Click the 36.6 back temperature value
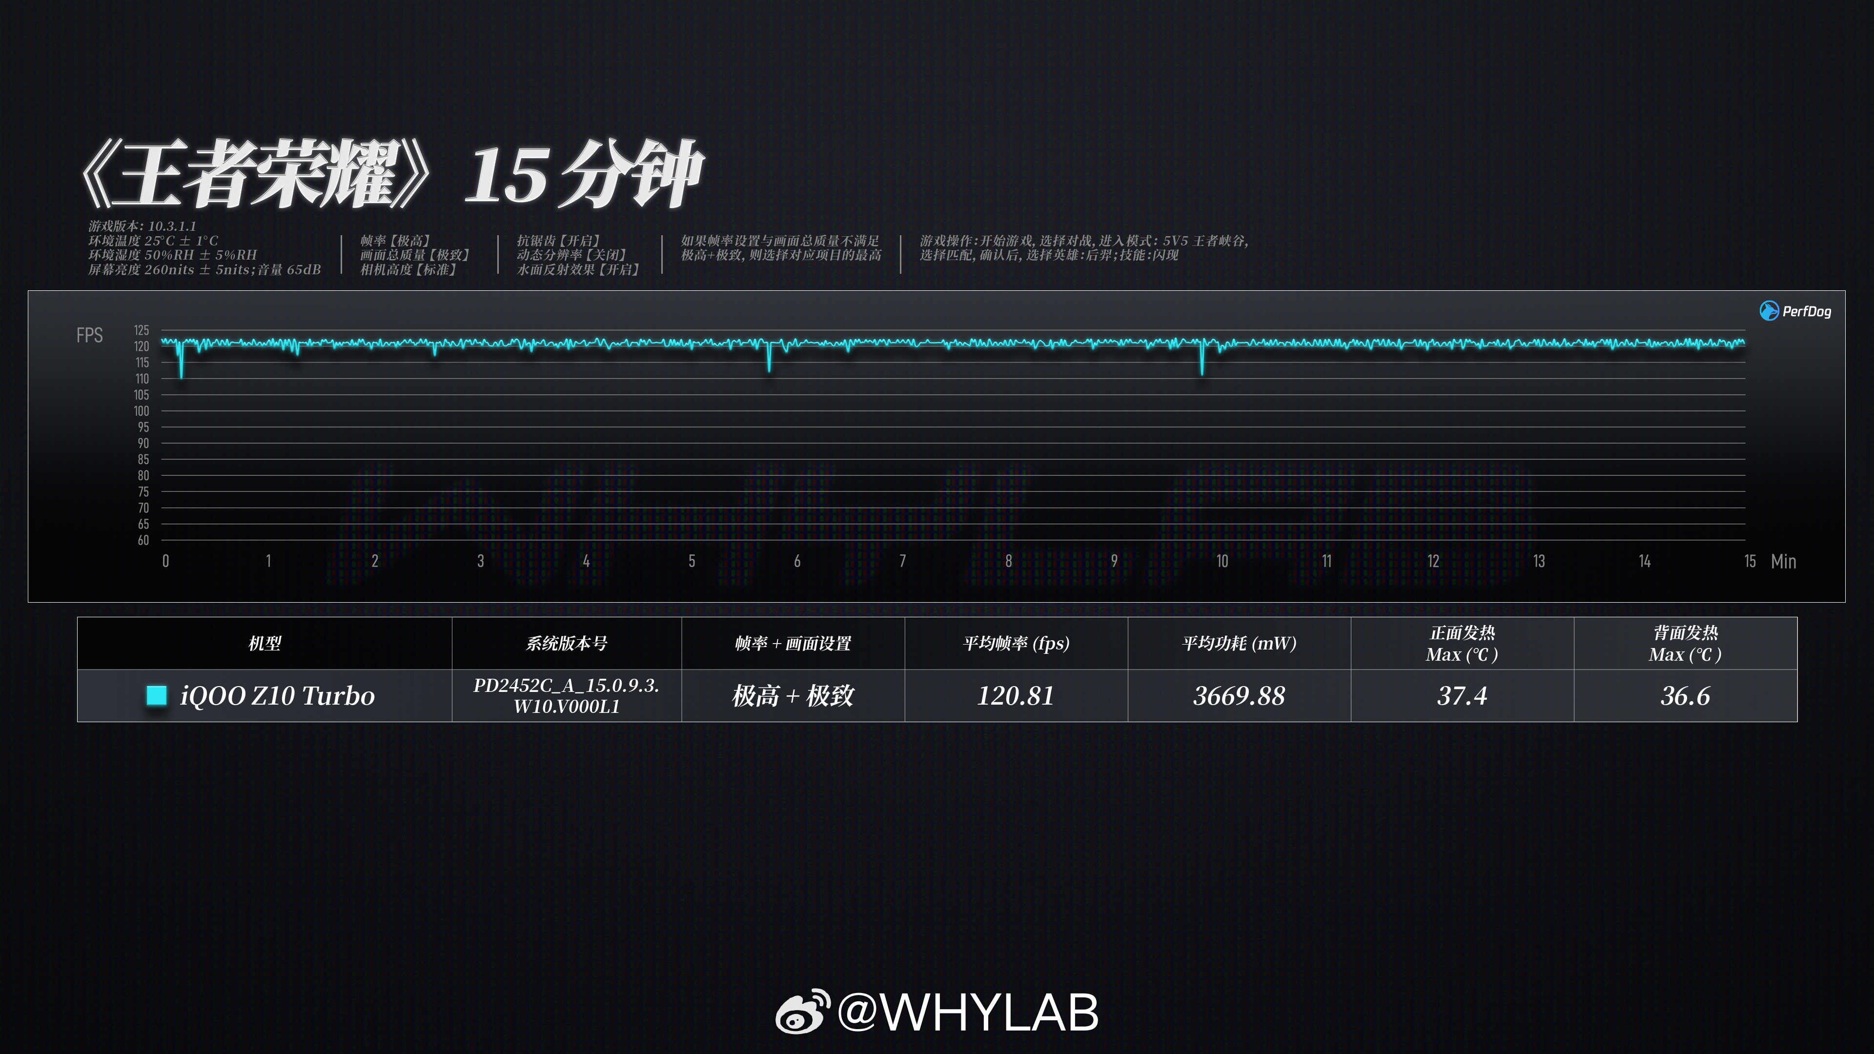This screenshot has height=1054, width=1874. pos(1685,696)
